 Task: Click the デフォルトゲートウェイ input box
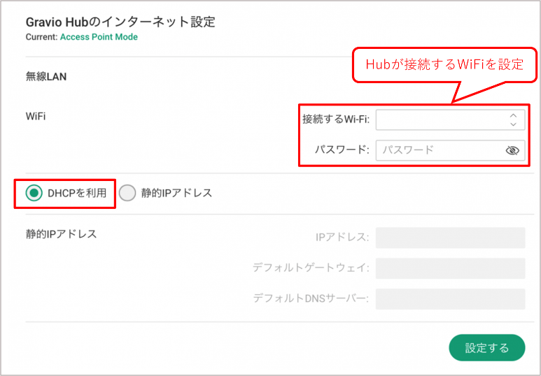[450, 268]
